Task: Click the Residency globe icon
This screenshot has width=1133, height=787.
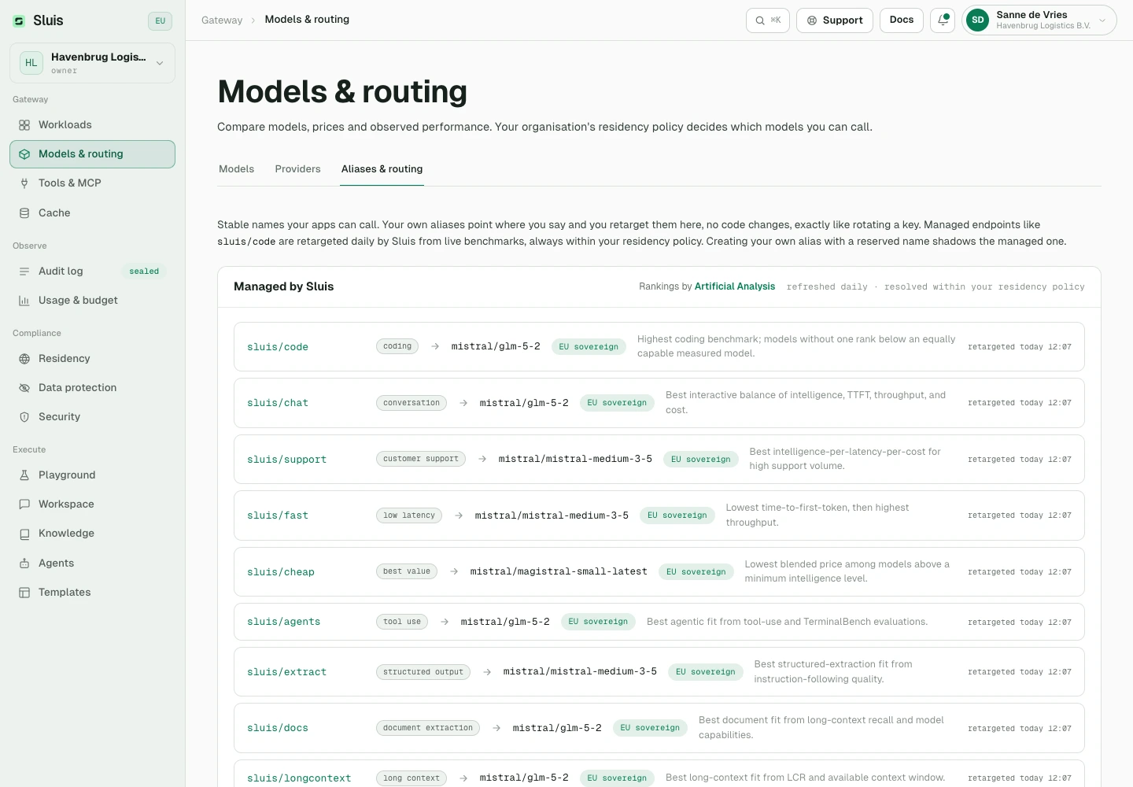Action: (24, 359)
